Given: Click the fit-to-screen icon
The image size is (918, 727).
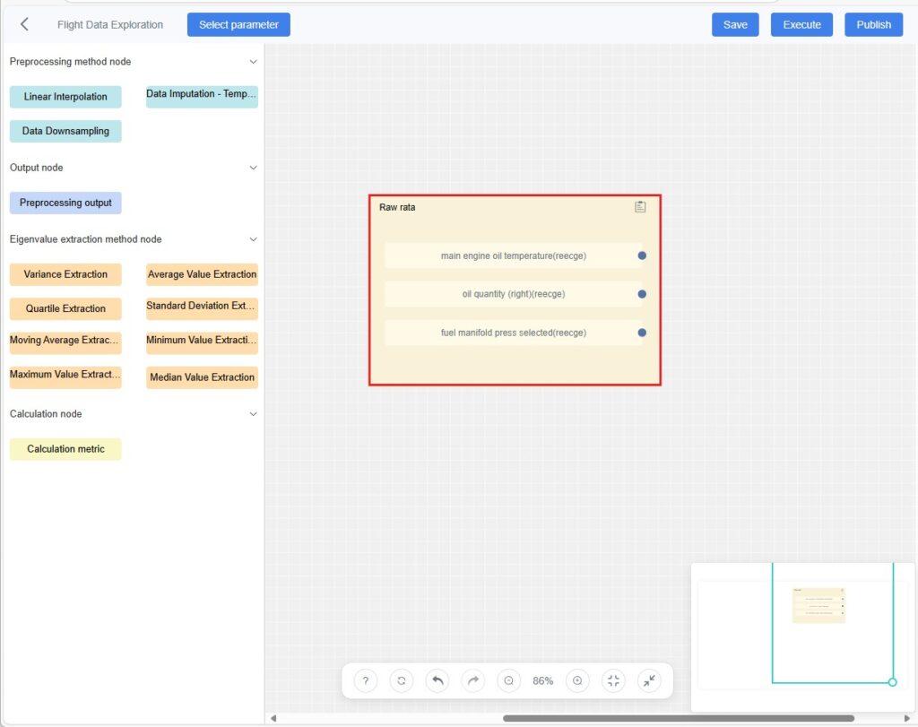Looking at the screenshot, I should (613, 680).
